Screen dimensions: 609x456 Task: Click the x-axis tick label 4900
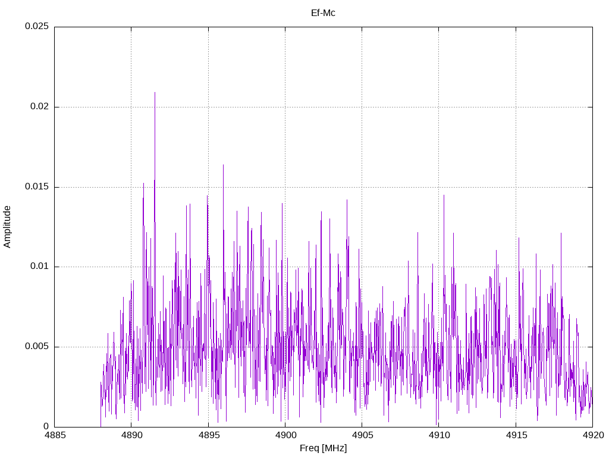pos(285,435)
